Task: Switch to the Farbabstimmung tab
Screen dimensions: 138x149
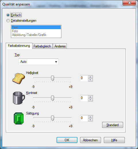Action: pyautogui.click(x=19, y=46)
